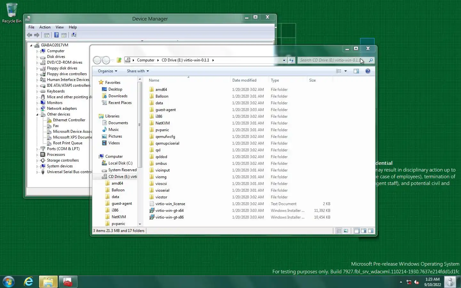Click the blue Help icon in Device Manager toolbar
The width and height of the screenshot is (461, 288).
(x=56, y=35)
